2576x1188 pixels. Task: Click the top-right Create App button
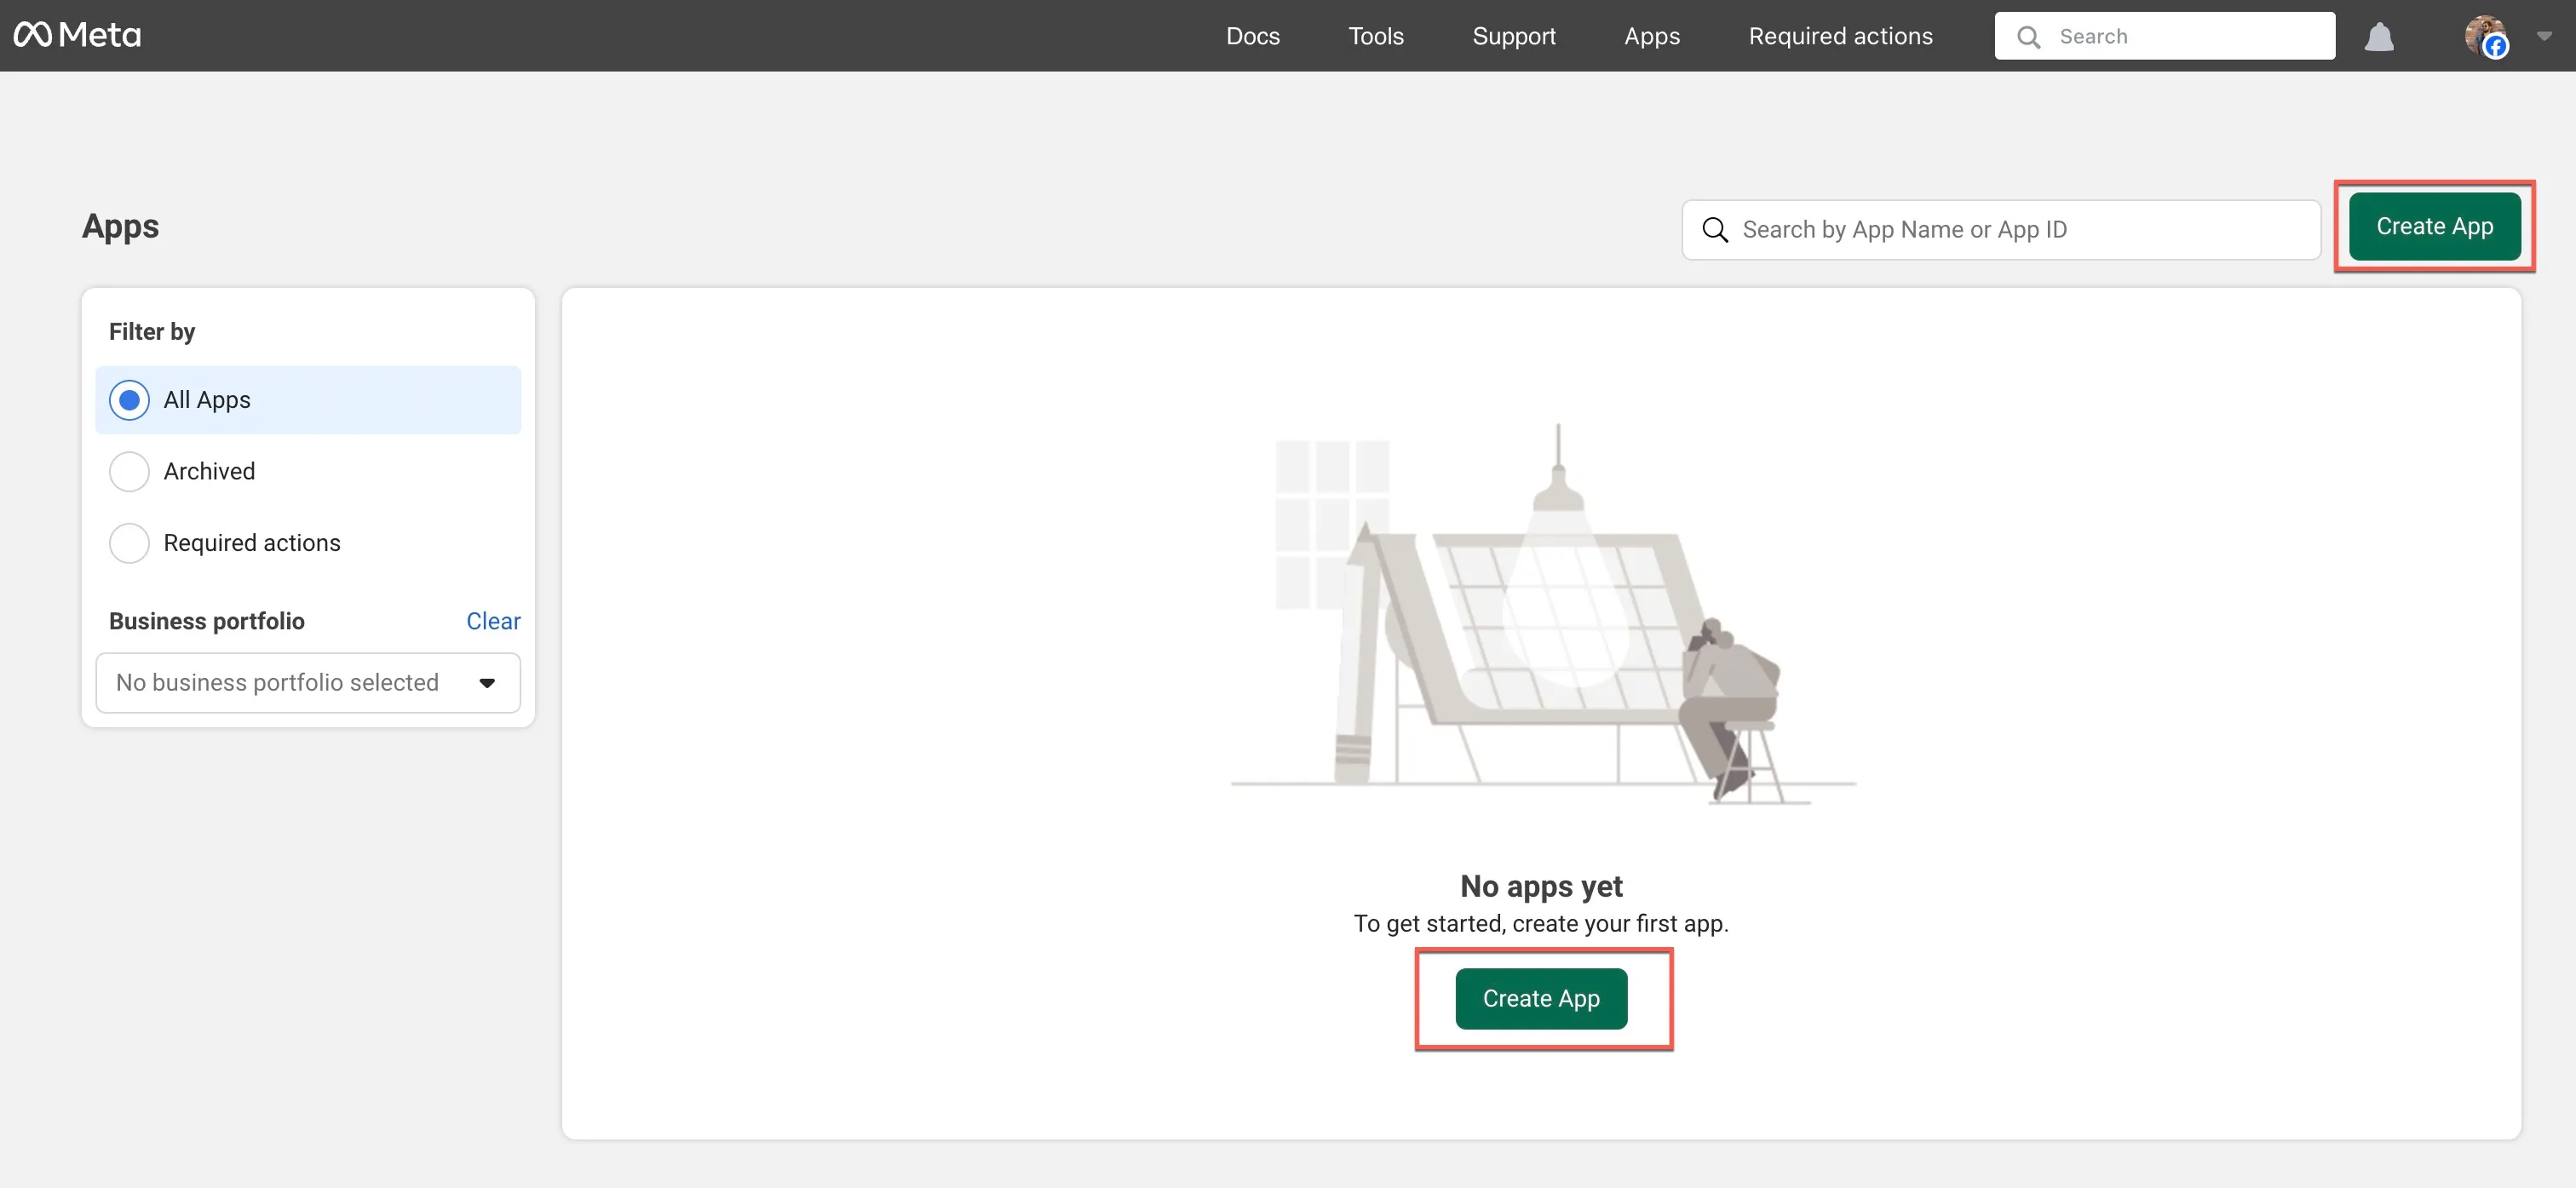[2434, 227]
